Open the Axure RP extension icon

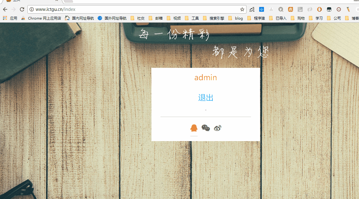pyautogui.click(x=300, y=9)
